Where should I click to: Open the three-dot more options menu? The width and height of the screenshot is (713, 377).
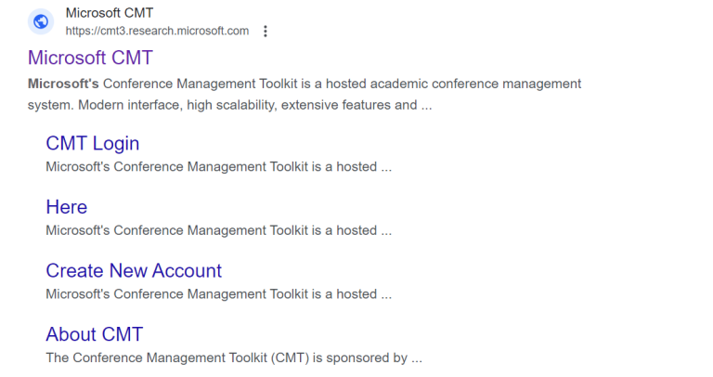[x=266, y=31]
